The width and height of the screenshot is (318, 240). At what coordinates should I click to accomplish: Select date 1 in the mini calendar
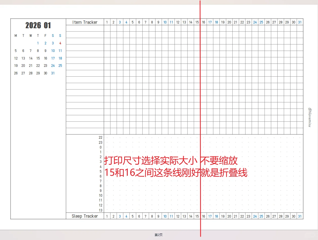[x=38, y=43]
